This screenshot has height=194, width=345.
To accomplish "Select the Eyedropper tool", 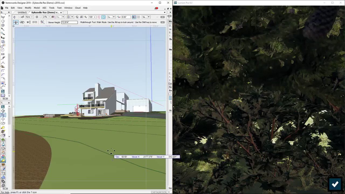I will (3, 29).
